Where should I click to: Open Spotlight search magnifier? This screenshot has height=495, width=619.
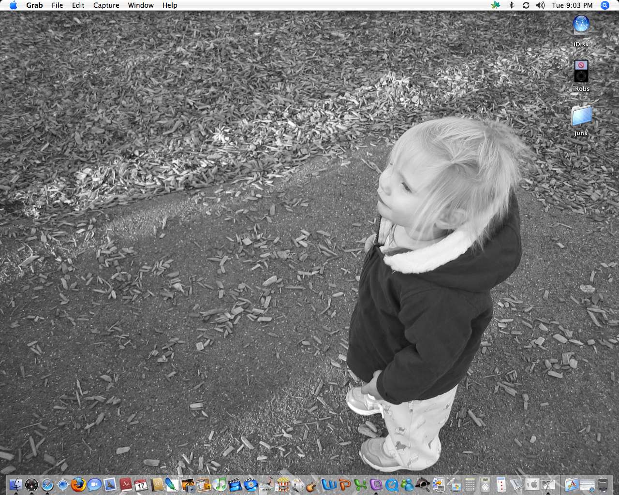605,5
